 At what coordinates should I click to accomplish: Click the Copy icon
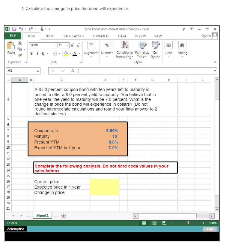pyautogui.click(x=19, y=49)
